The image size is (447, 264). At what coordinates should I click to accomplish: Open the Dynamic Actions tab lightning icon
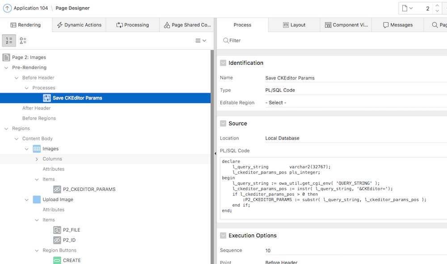[59, 25]
